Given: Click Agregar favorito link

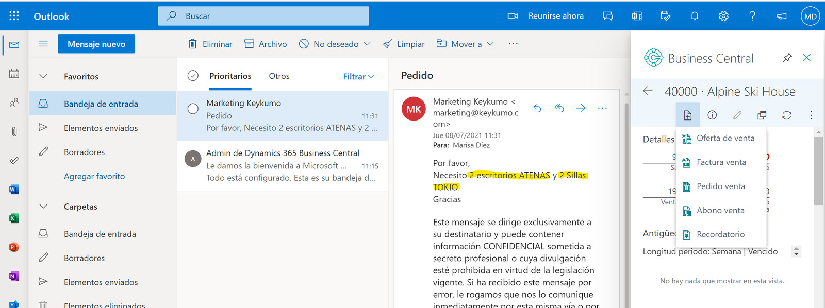Looking at the screenshot, I should tap(94, 176).
